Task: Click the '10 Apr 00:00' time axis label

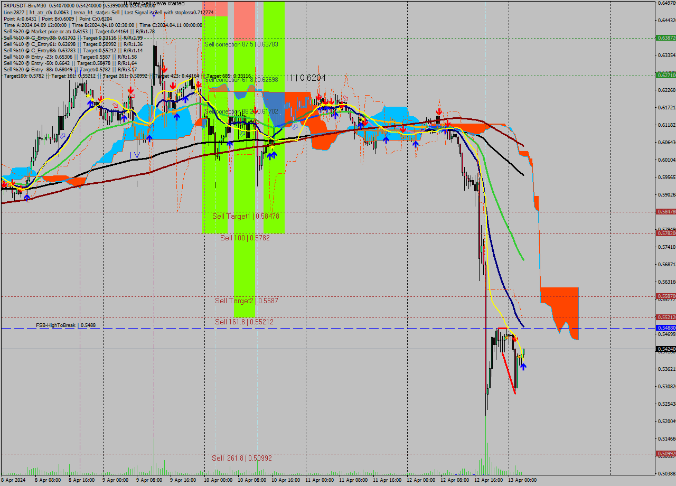Action: pyautogui.click(x=218, y=480)
